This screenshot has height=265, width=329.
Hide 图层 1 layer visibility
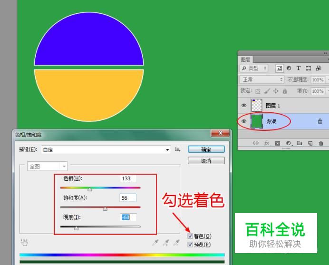click(244, 105)
